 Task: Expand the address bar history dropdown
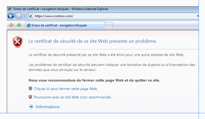point(198,16)
